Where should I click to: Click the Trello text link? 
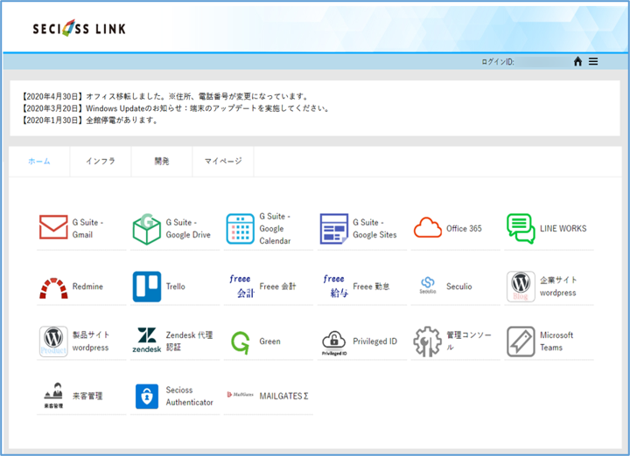click(176, 287)
